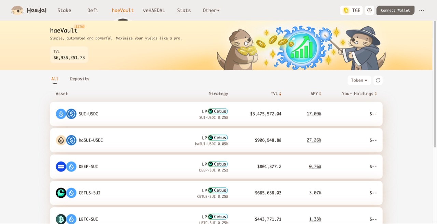Click the total TVL $6,935,251.73 card
Image resolution: width=437 pixels, height=224 pixels.
(69, 55)
